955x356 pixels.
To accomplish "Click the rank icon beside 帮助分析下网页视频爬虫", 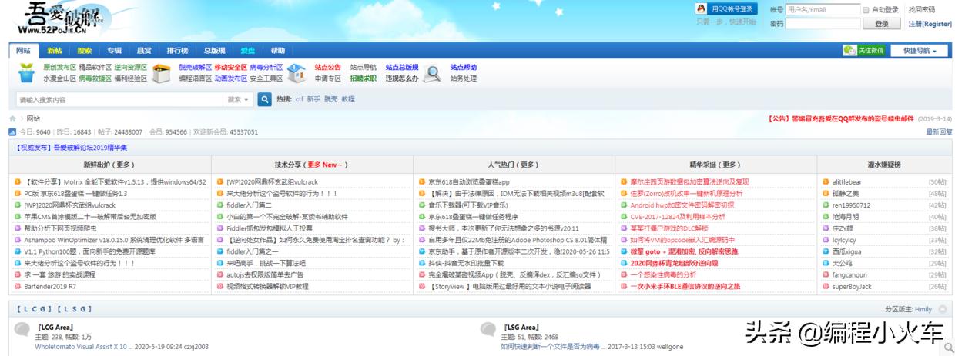I will point(18,228).
